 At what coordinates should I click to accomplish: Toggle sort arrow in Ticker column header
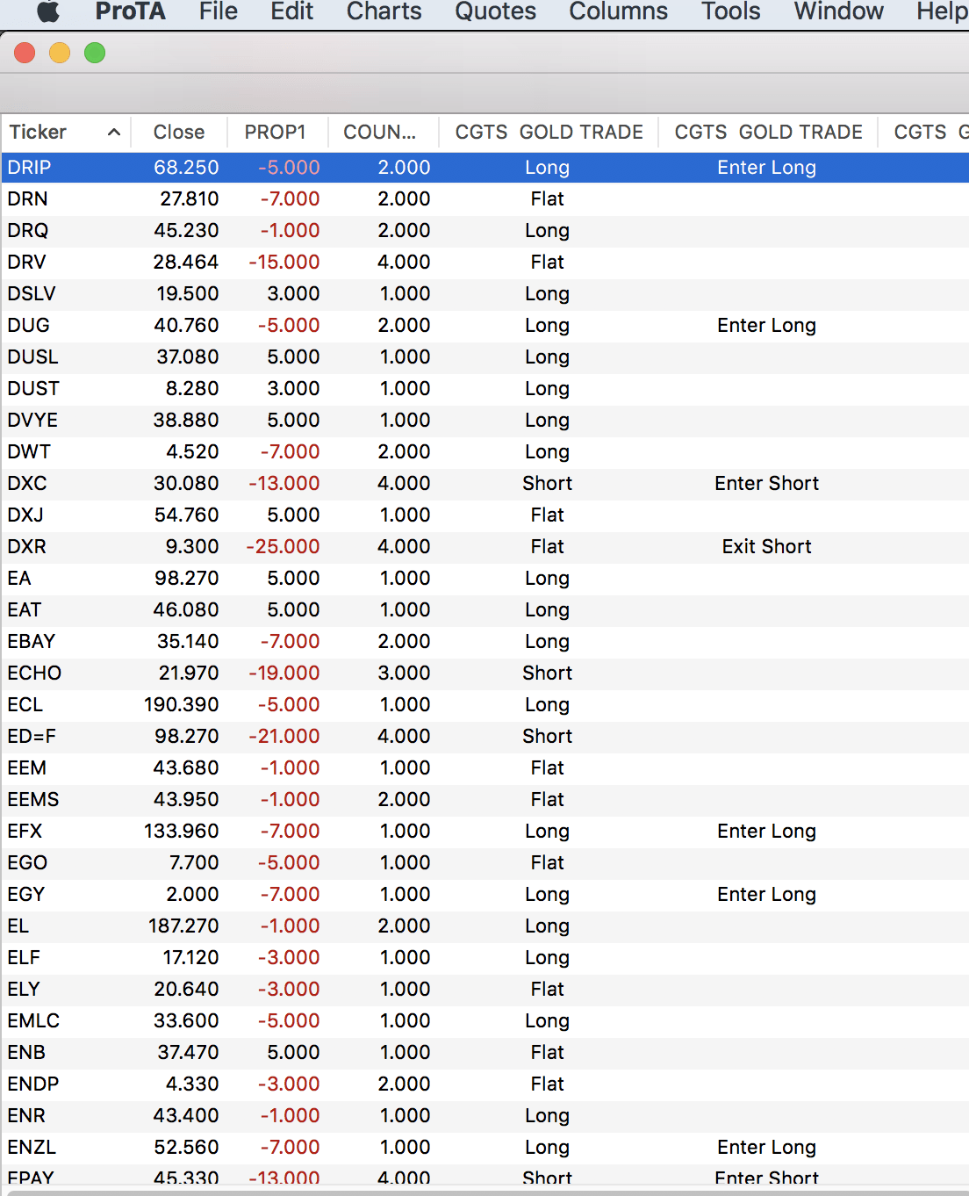click(114, 133)
